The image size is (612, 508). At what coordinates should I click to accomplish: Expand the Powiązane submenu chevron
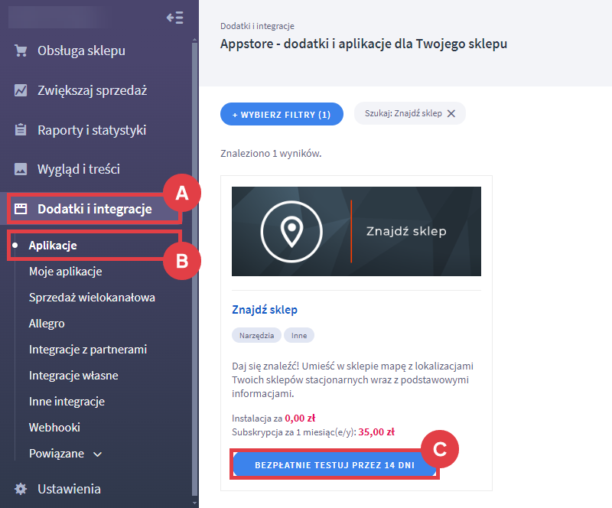click(98, 454)
